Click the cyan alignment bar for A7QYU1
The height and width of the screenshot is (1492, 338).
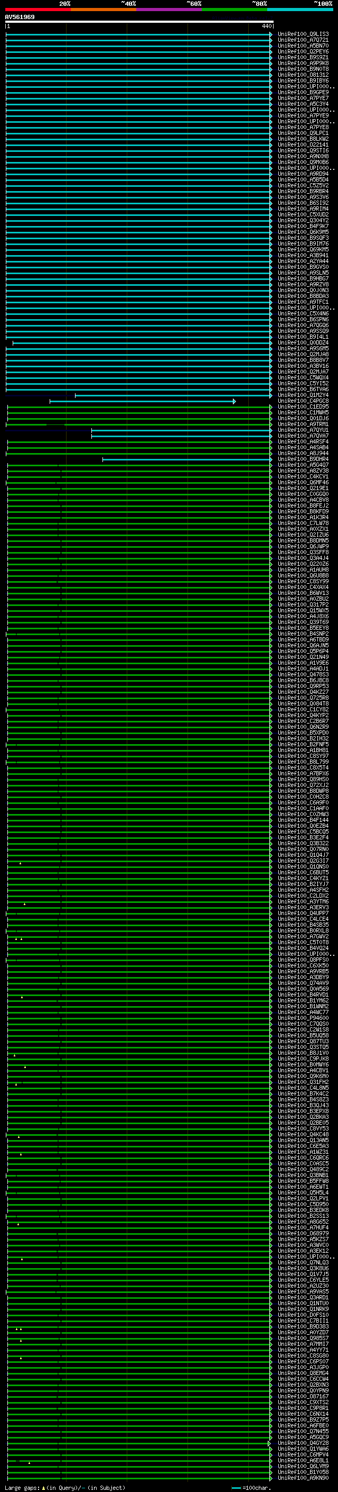point(182,430)
